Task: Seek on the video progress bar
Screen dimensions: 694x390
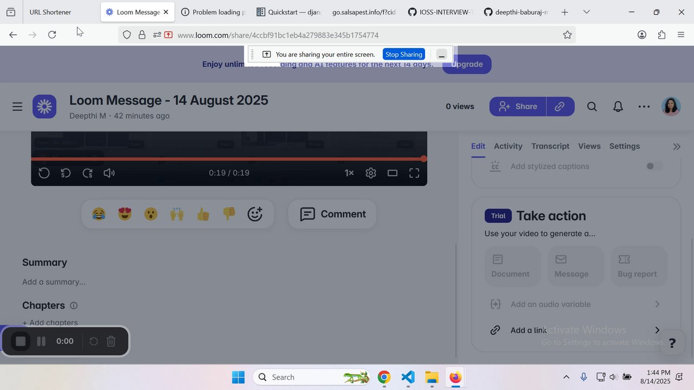Action: 229,159
